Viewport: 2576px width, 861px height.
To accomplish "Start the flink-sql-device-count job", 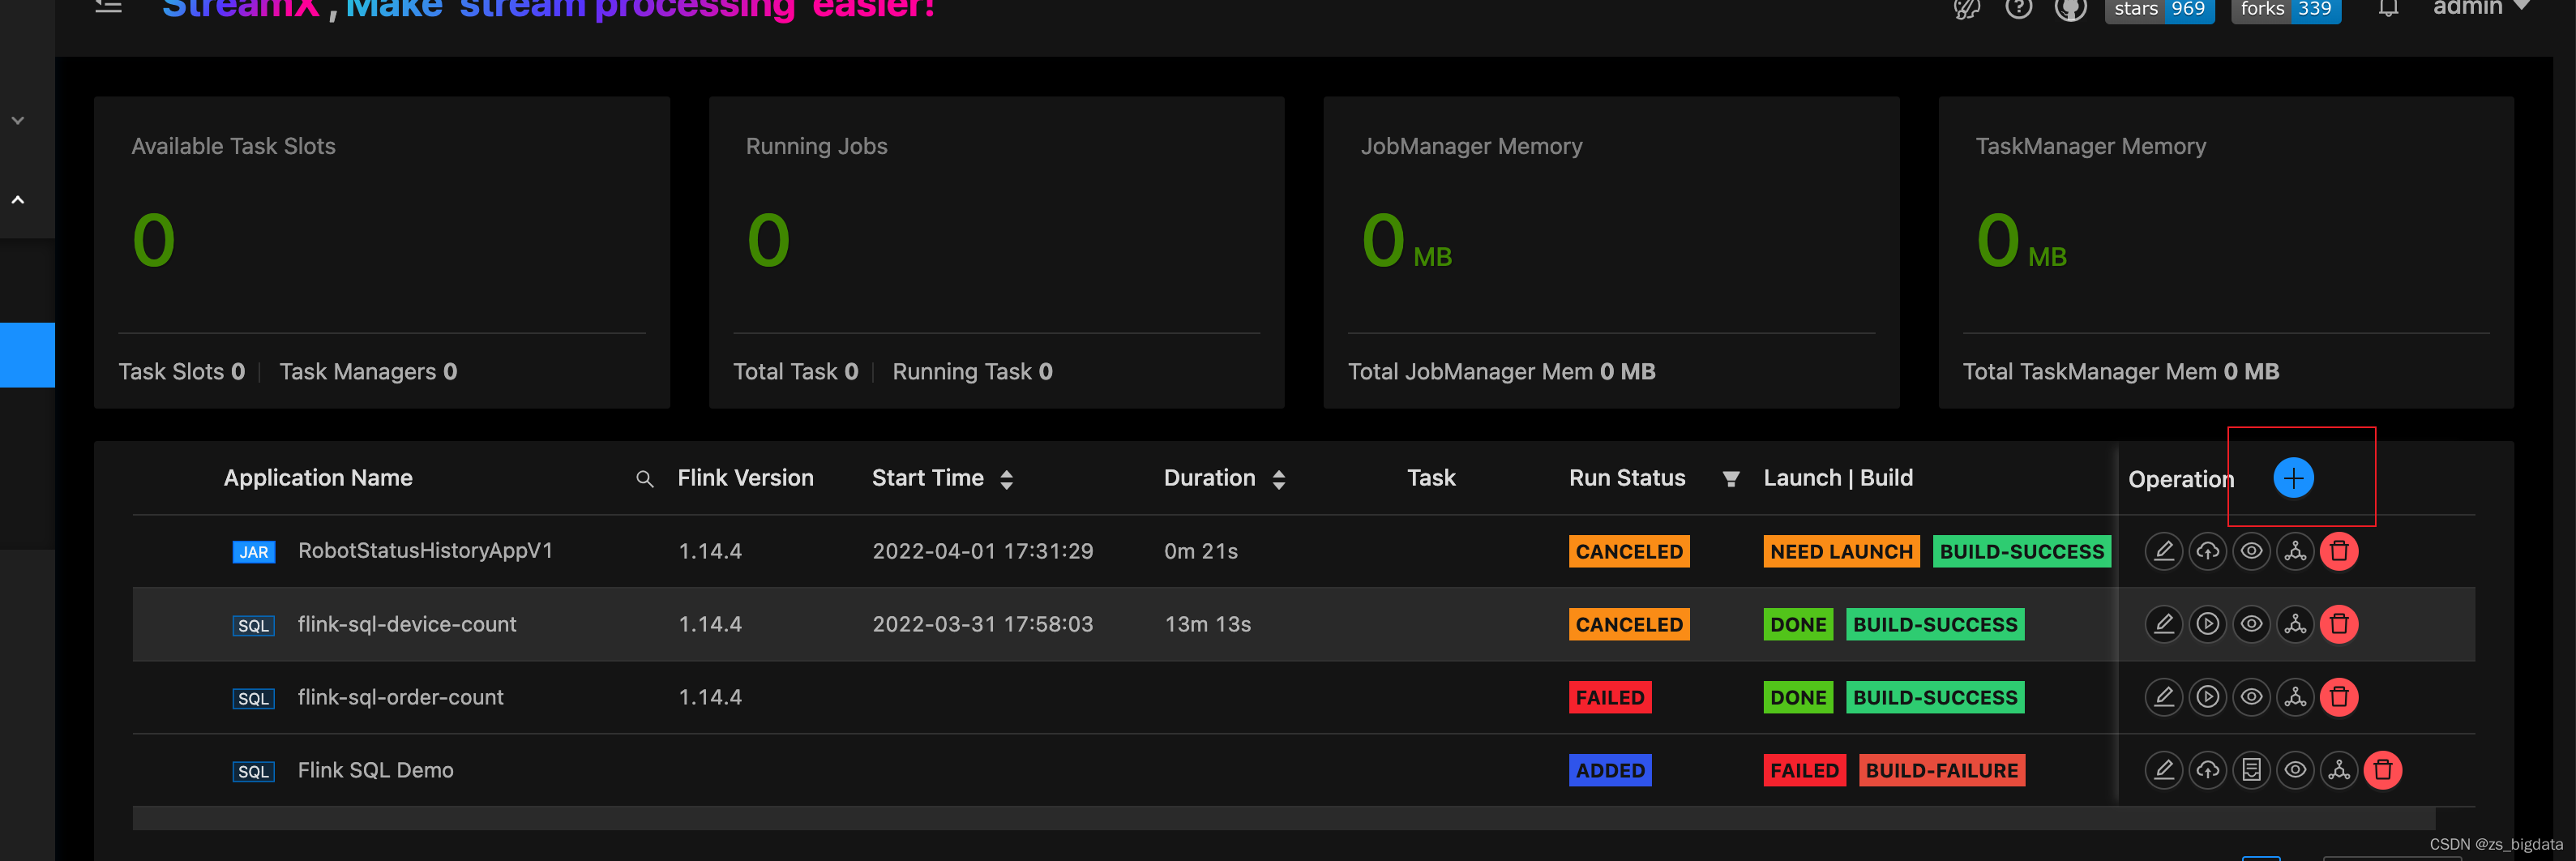I will 2207,624.
